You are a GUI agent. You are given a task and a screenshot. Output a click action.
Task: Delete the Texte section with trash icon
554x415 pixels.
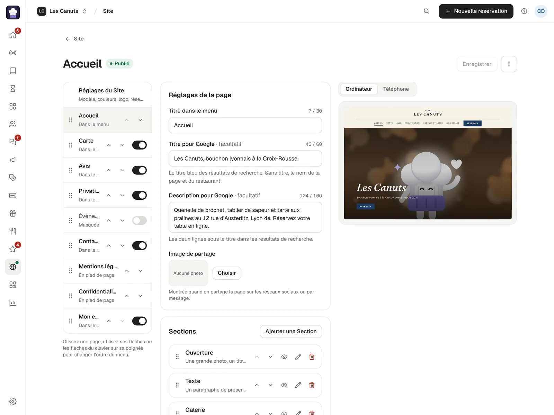pyautogui.click(x=312, y=385)
